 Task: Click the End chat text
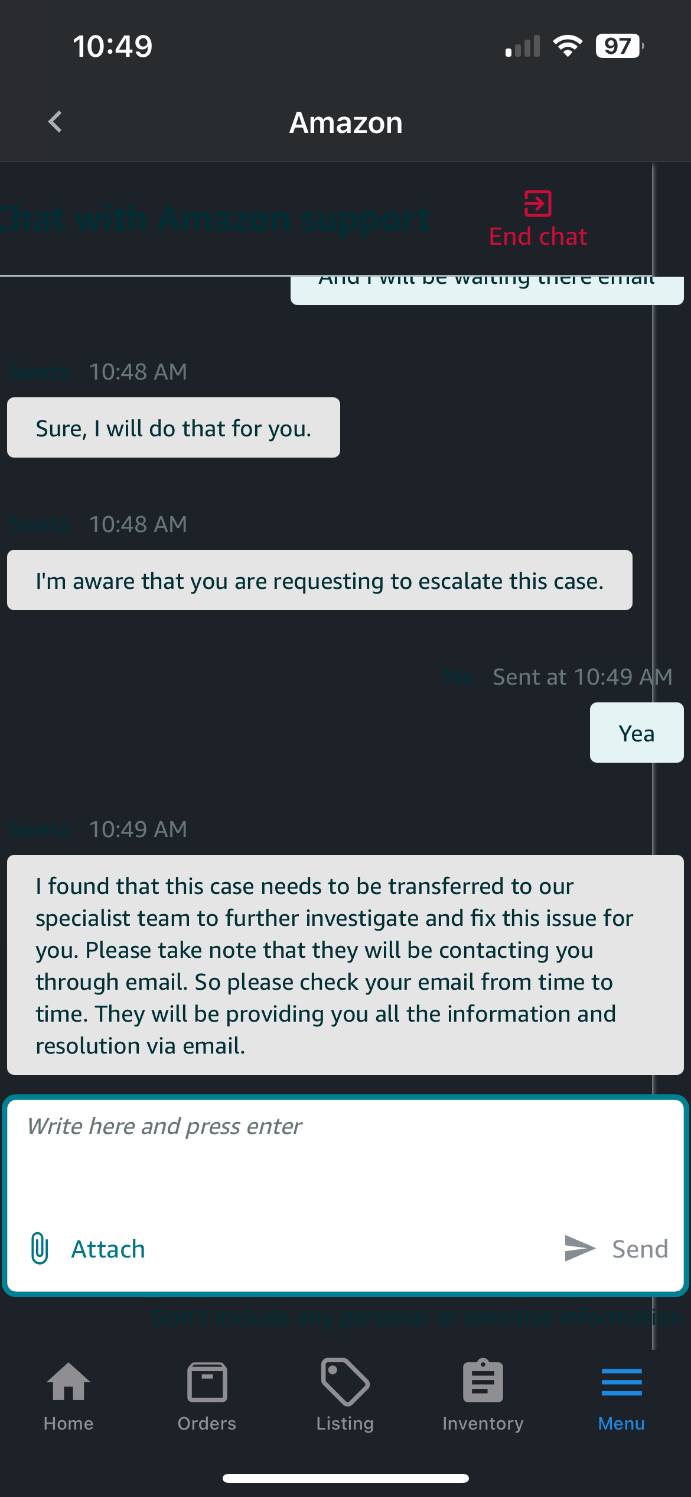coord(538,236)
